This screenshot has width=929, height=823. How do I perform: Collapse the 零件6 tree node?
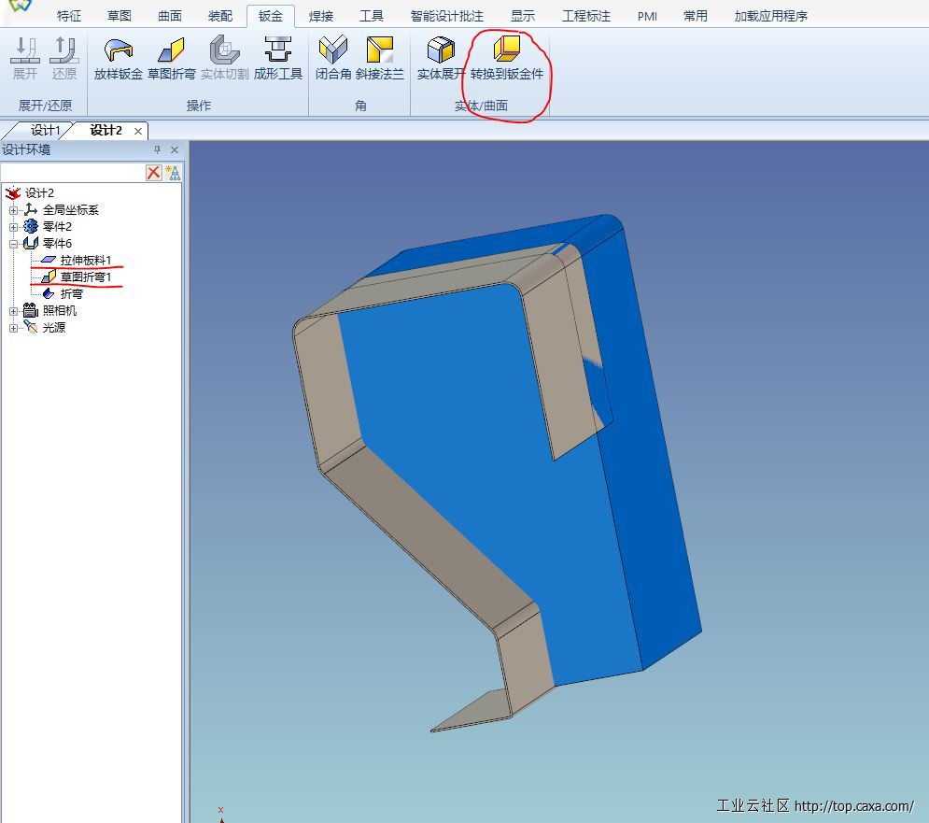coord(13,244)
